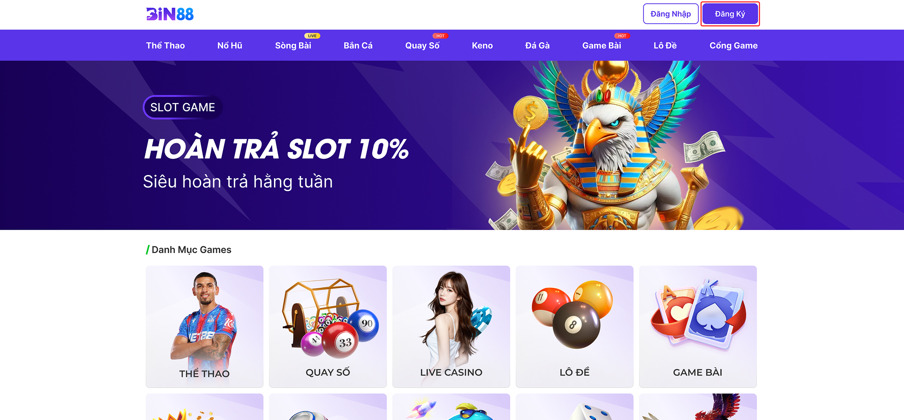Open the Bắn Cá menu item
The height and width of the screenshot is (420, 904).
point(358,46)
